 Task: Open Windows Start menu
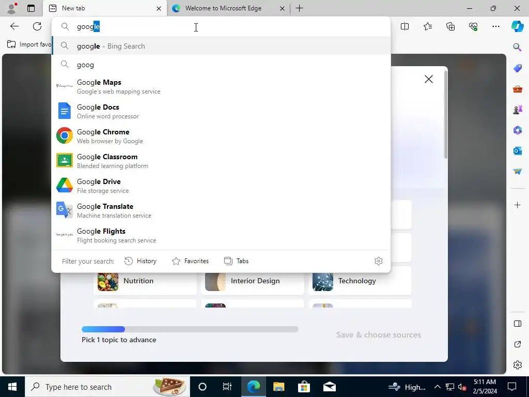(x=12, y=387)
